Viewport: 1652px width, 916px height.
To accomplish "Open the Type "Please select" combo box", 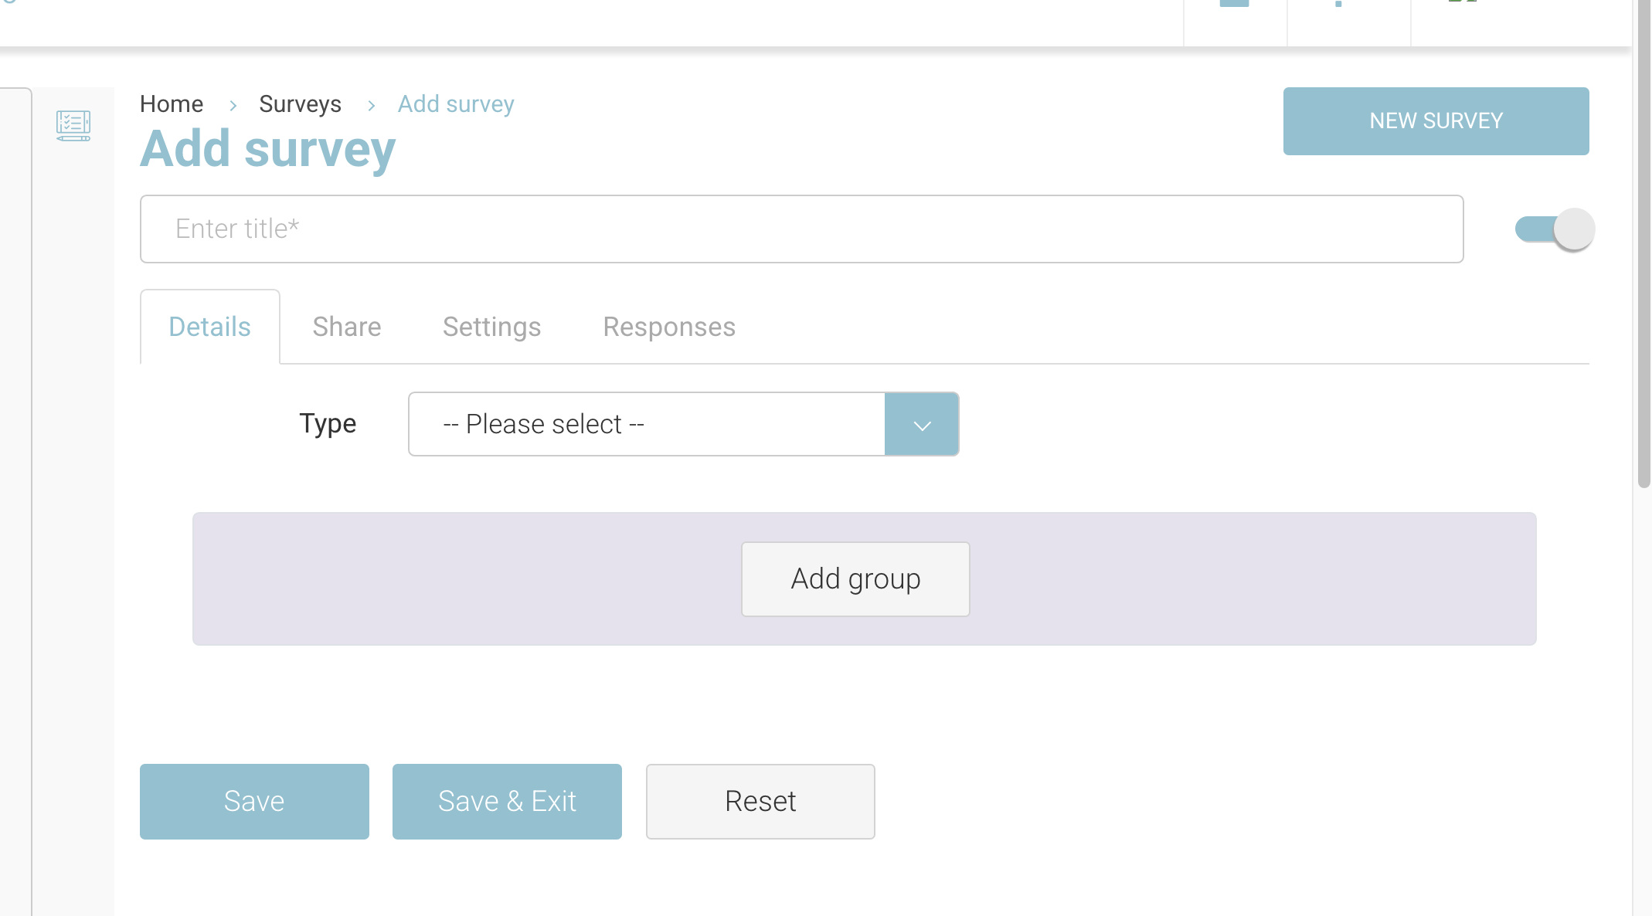I will pyautogui.click(x=646, y=425).
